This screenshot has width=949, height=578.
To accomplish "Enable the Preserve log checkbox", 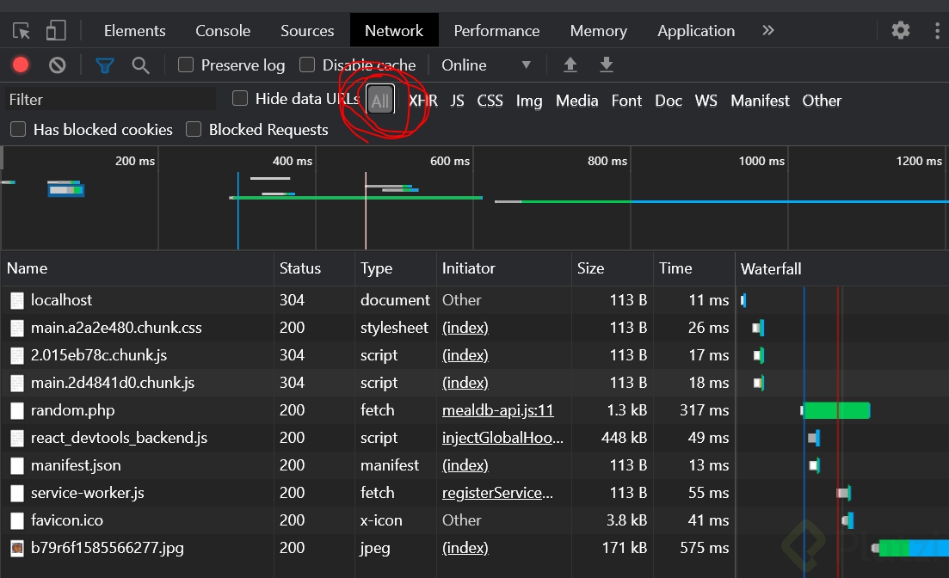I will click(186, 65).
